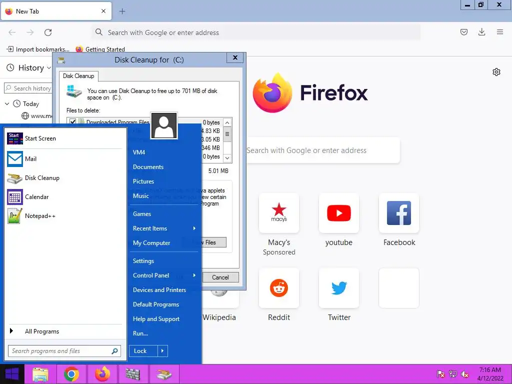
Task: Open Games from the start menu
Action: [141, 214]
